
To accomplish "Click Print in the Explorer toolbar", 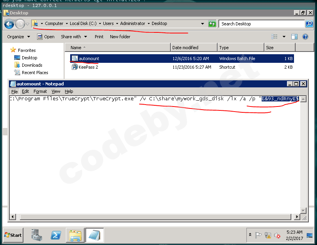I will point(99,37).
